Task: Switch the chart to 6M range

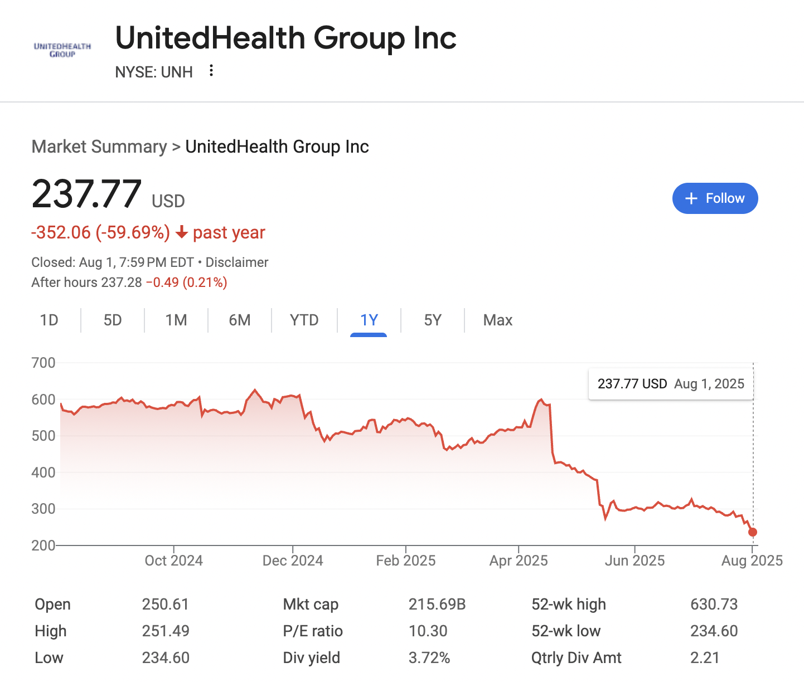Action: click(x=240, y=320)
